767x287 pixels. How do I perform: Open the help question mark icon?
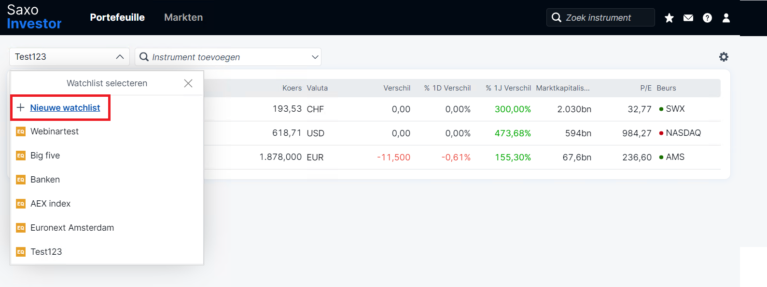[707, 18]
